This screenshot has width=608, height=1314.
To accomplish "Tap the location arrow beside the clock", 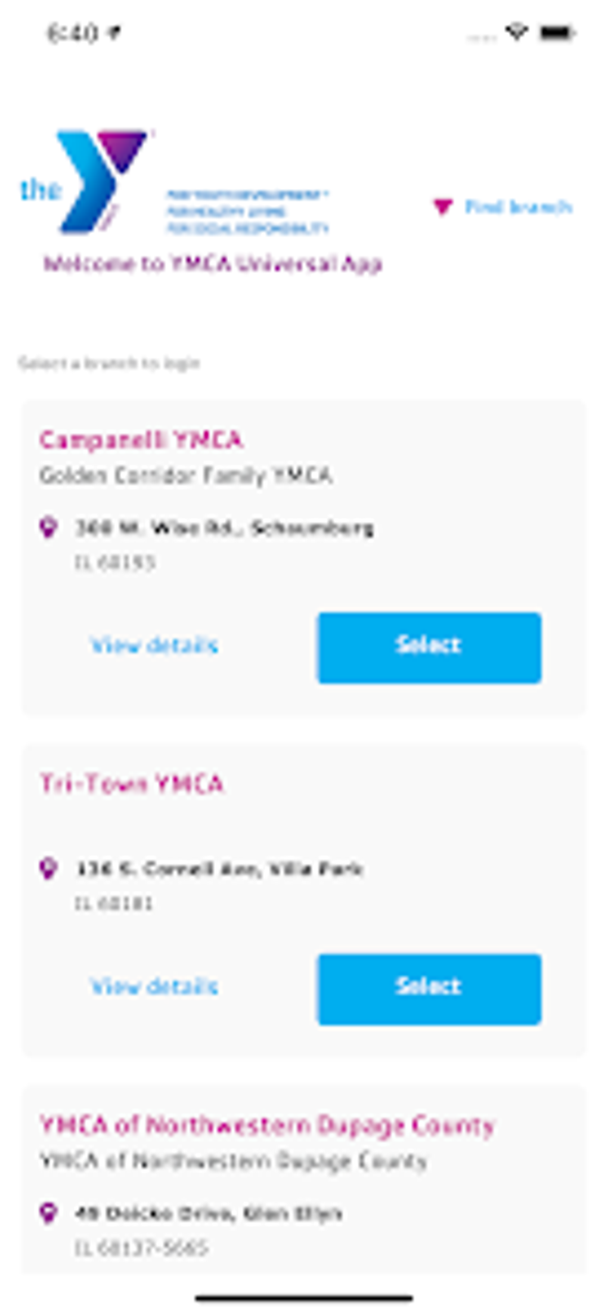I will click(x=113, y=33).
